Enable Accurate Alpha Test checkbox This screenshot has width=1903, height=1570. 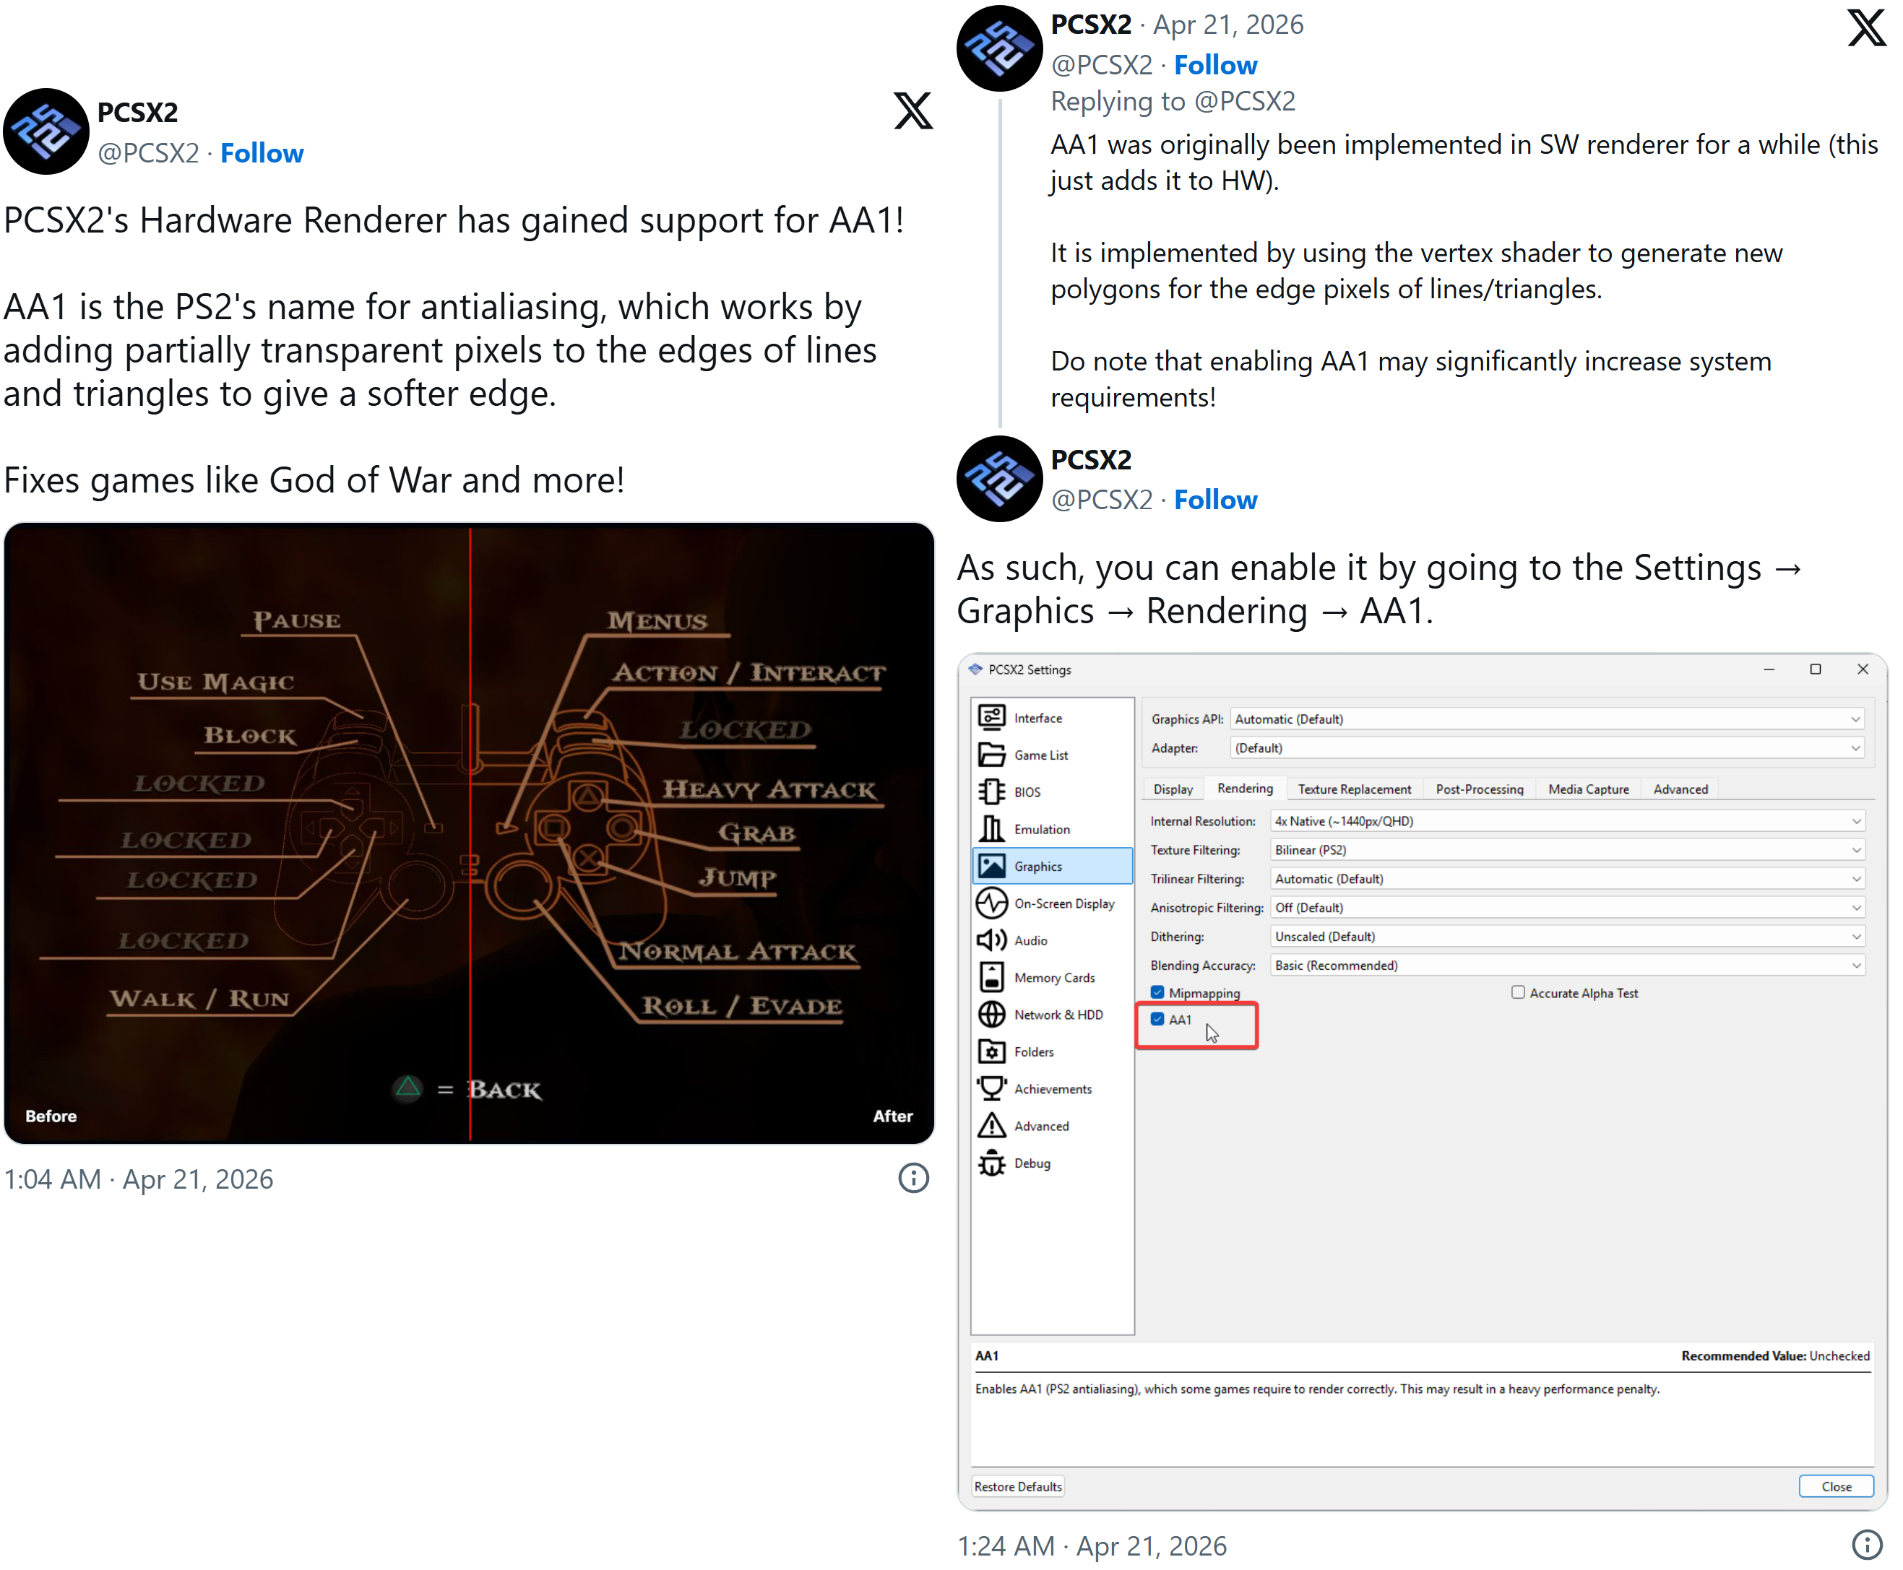point(1517,992)
